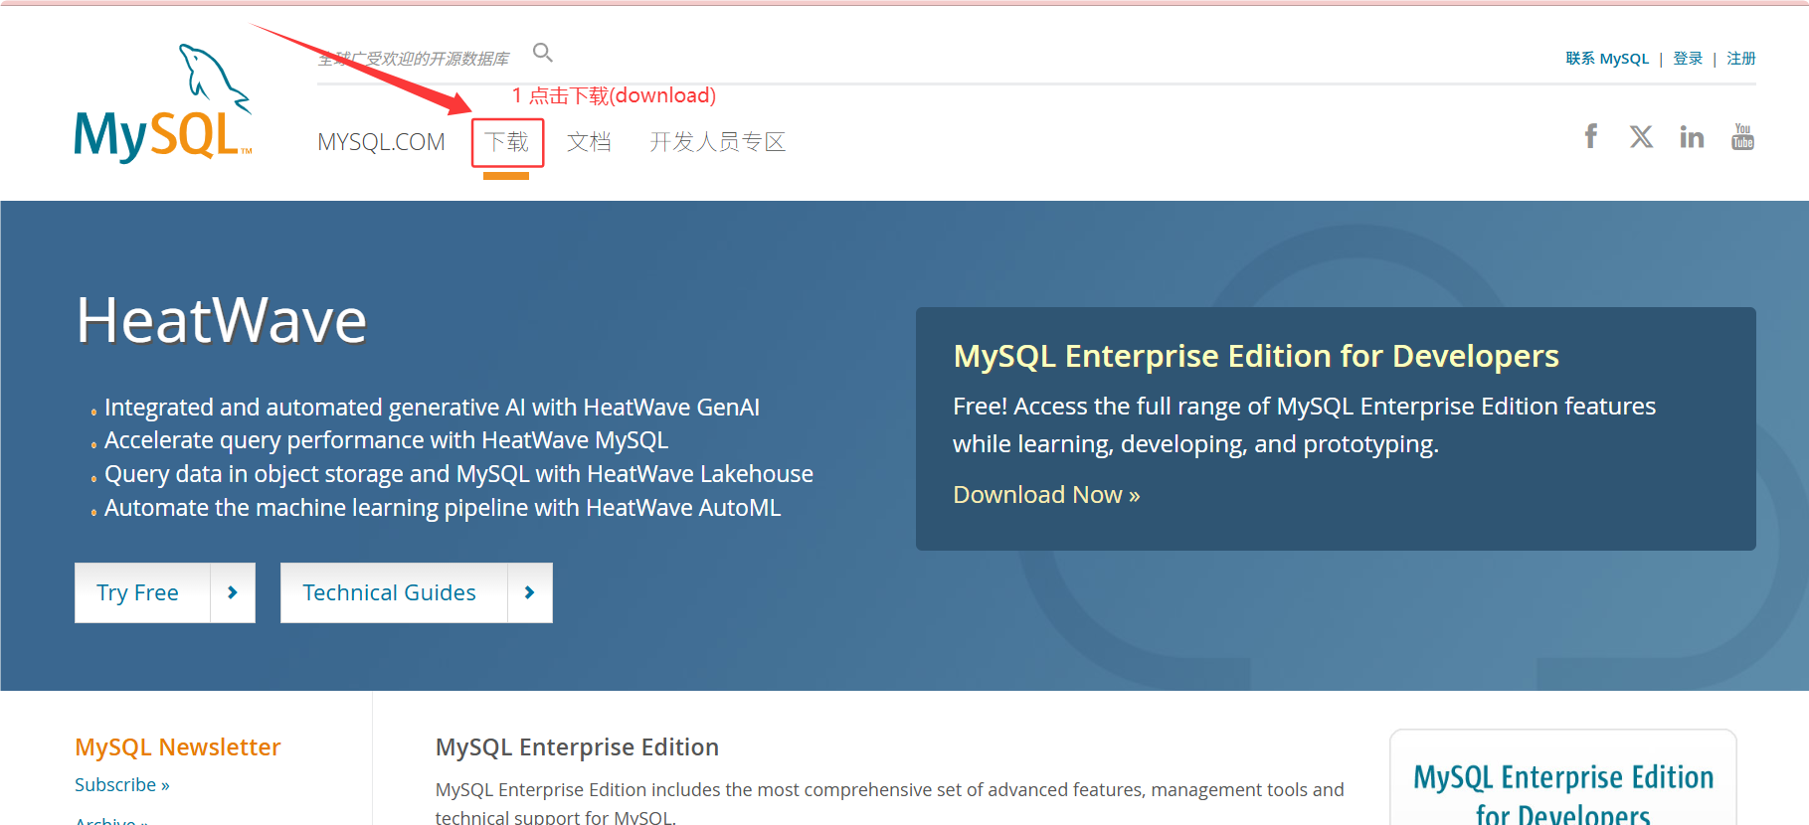1809x825 pixels.
Task: Click the newsletter Subscribe » link
Action: (x=122, y=785)
